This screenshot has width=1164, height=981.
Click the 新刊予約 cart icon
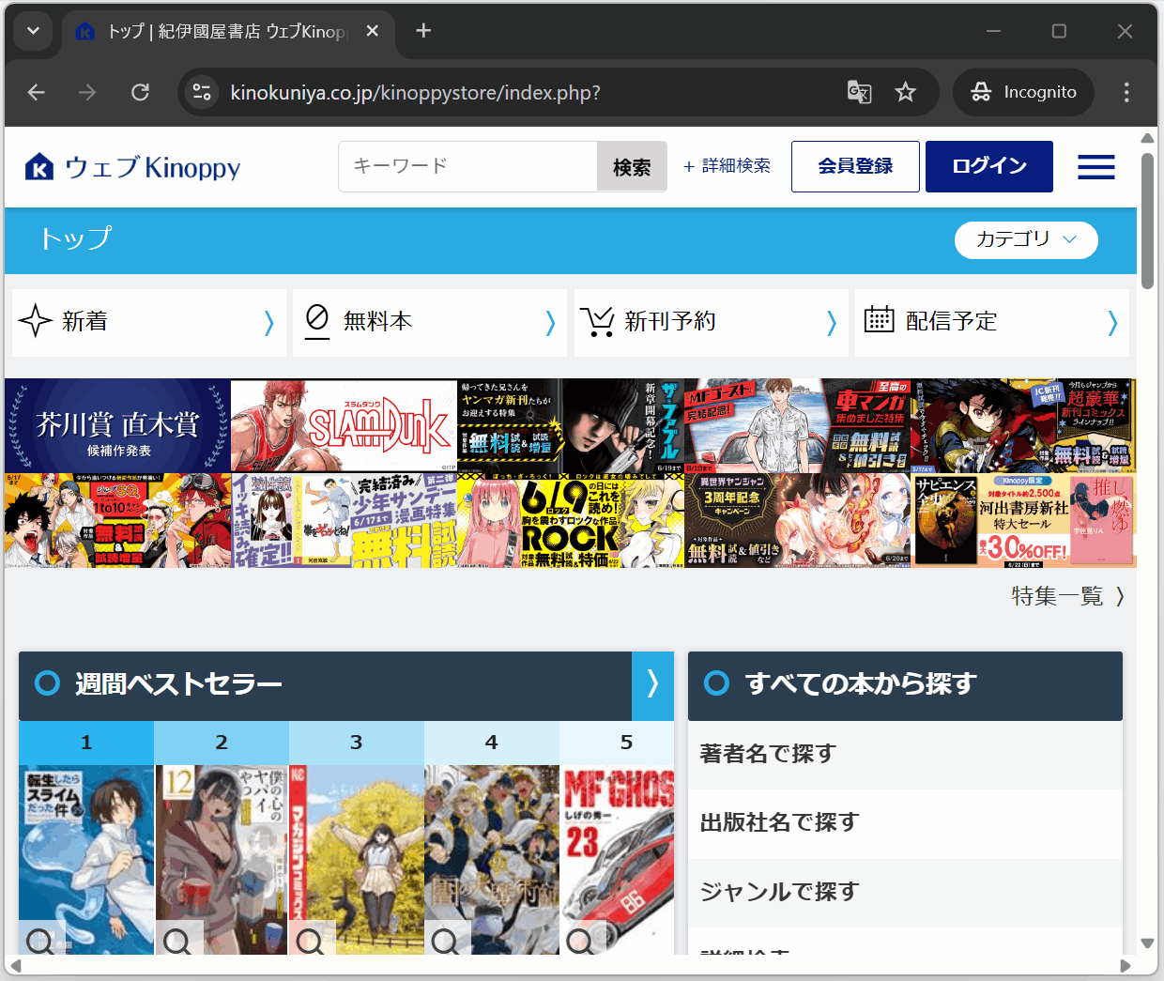click(x=597, y=321)
